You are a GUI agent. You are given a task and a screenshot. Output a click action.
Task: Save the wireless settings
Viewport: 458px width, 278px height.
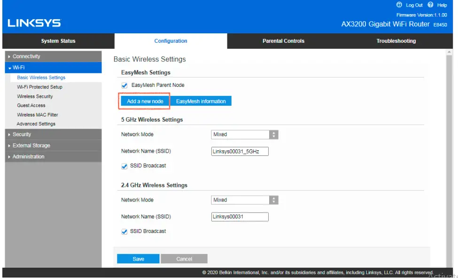[138, 259]
